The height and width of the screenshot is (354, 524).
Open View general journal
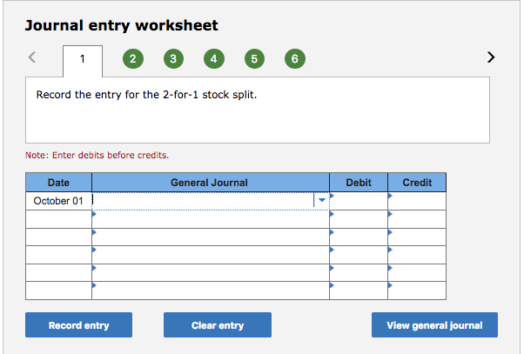click(x=434, y=325)
